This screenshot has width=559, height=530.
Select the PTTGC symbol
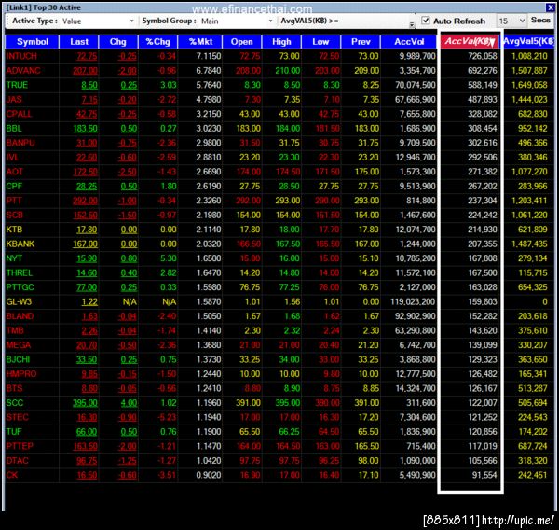click(x=20, y=287)
